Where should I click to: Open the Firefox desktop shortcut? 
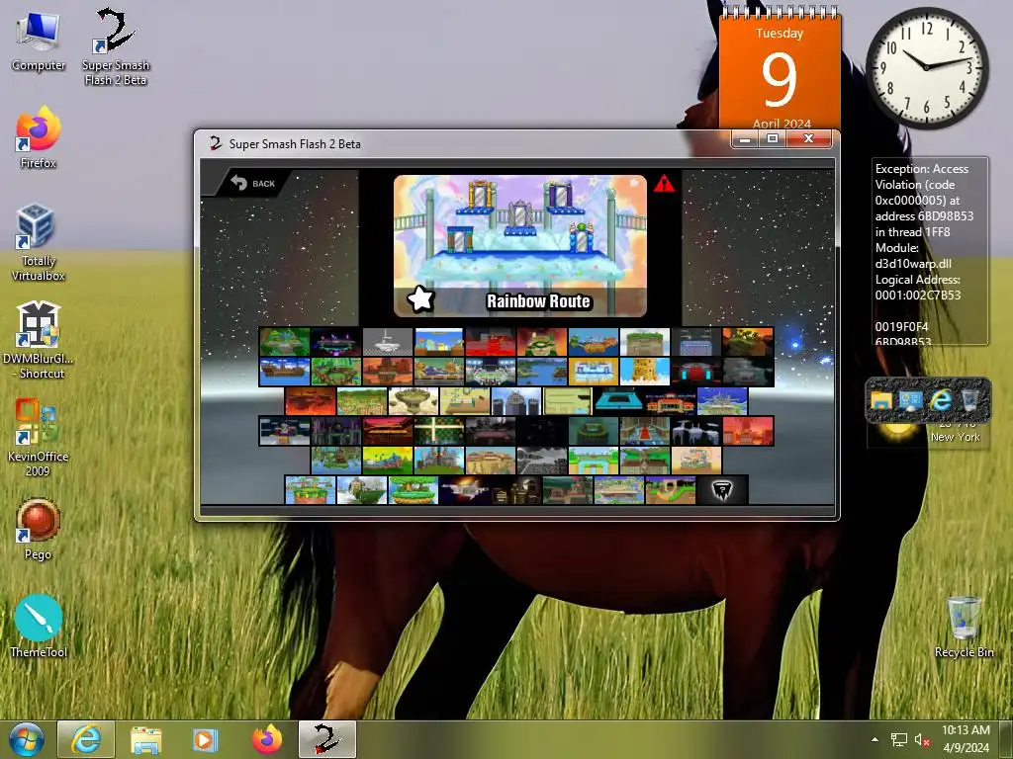point(39,138)
